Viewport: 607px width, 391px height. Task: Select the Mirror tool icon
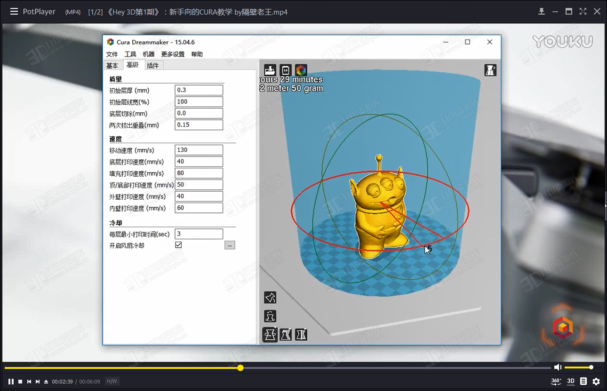coord(301,335)
